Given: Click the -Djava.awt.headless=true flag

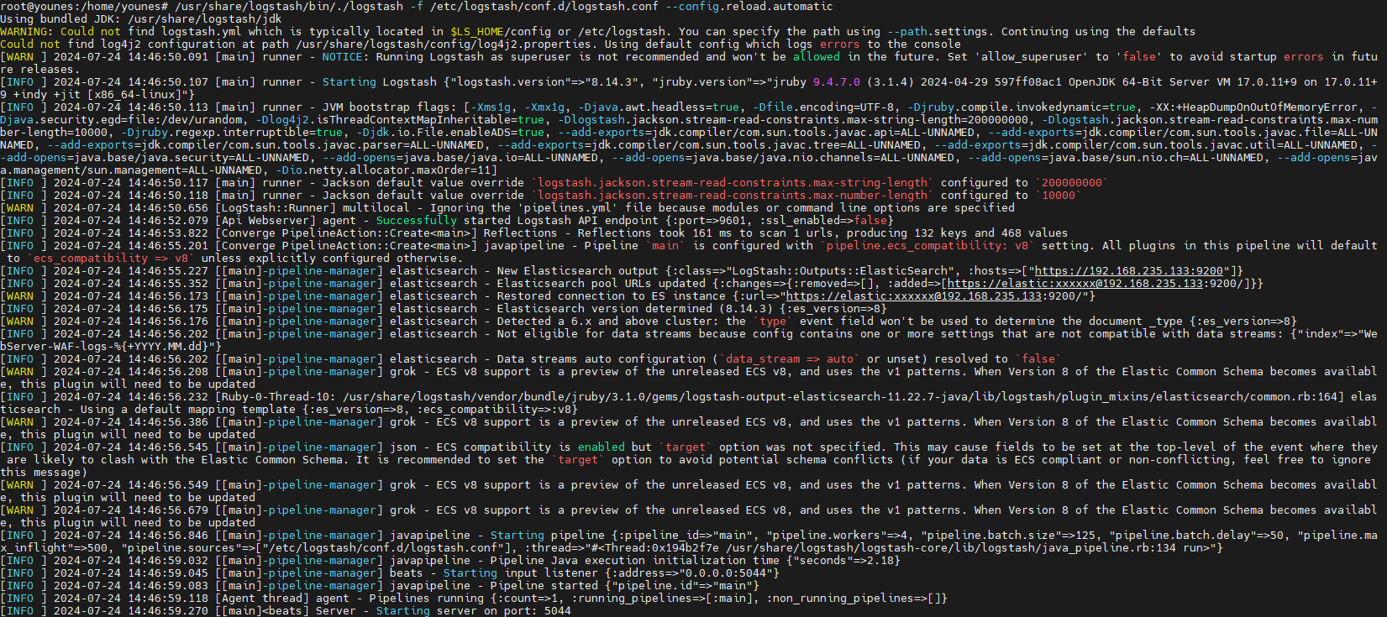Looking at the screenshot, I should 659,107.
